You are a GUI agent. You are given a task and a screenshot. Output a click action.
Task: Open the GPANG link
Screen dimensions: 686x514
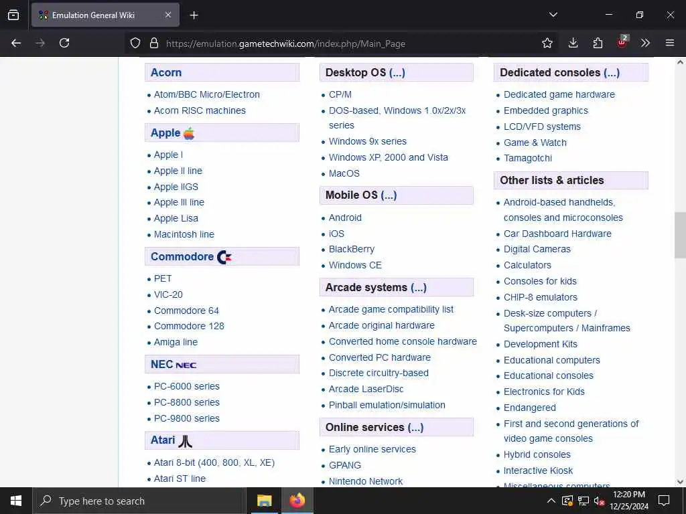345,466
